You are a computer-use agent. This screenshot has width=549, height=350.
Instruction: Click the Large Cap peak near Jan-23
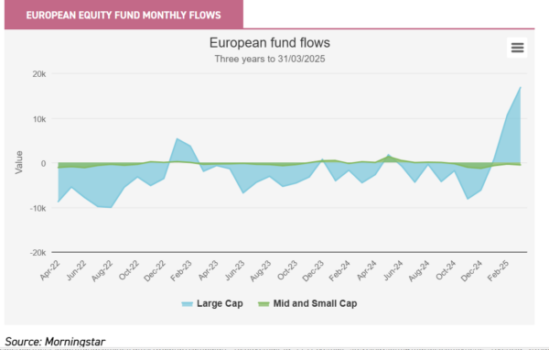178,138
